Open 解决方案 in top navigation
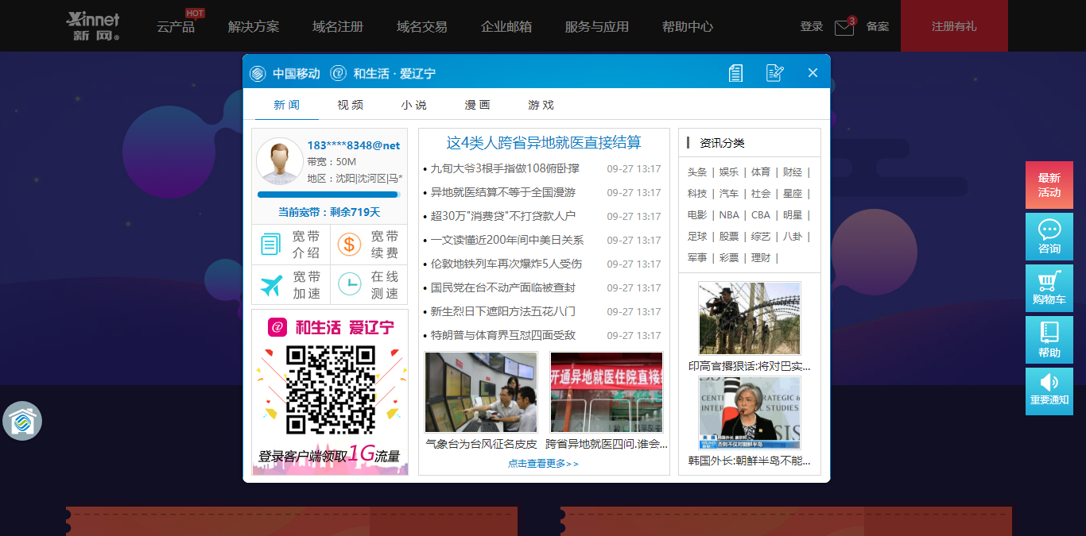Viewport: 1086px width, 536px height. (x=254, y=26)
